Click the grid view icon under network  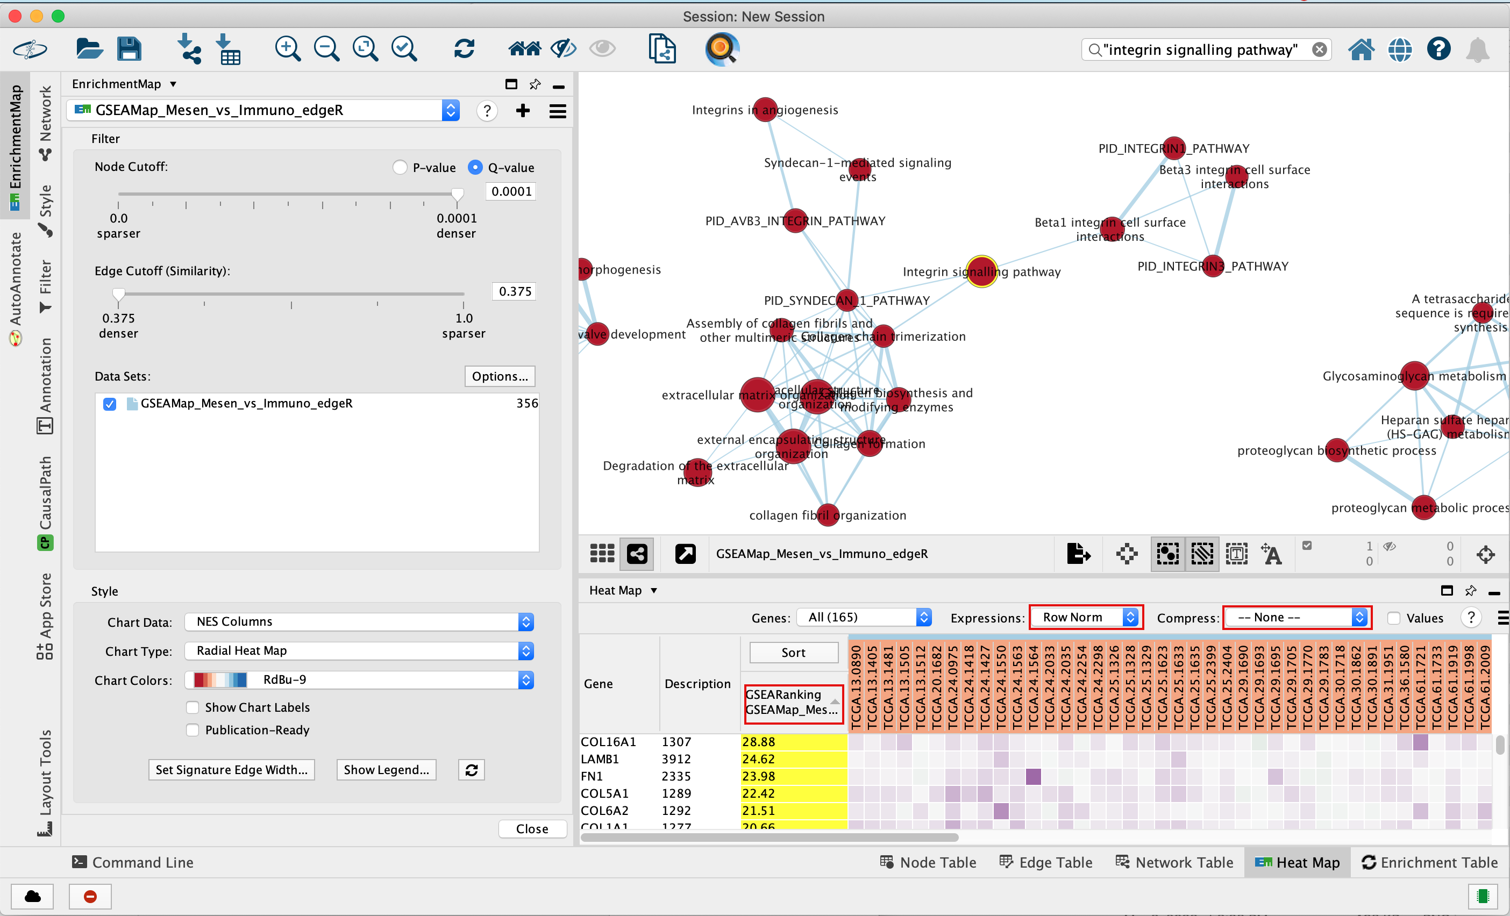[602, 553]
